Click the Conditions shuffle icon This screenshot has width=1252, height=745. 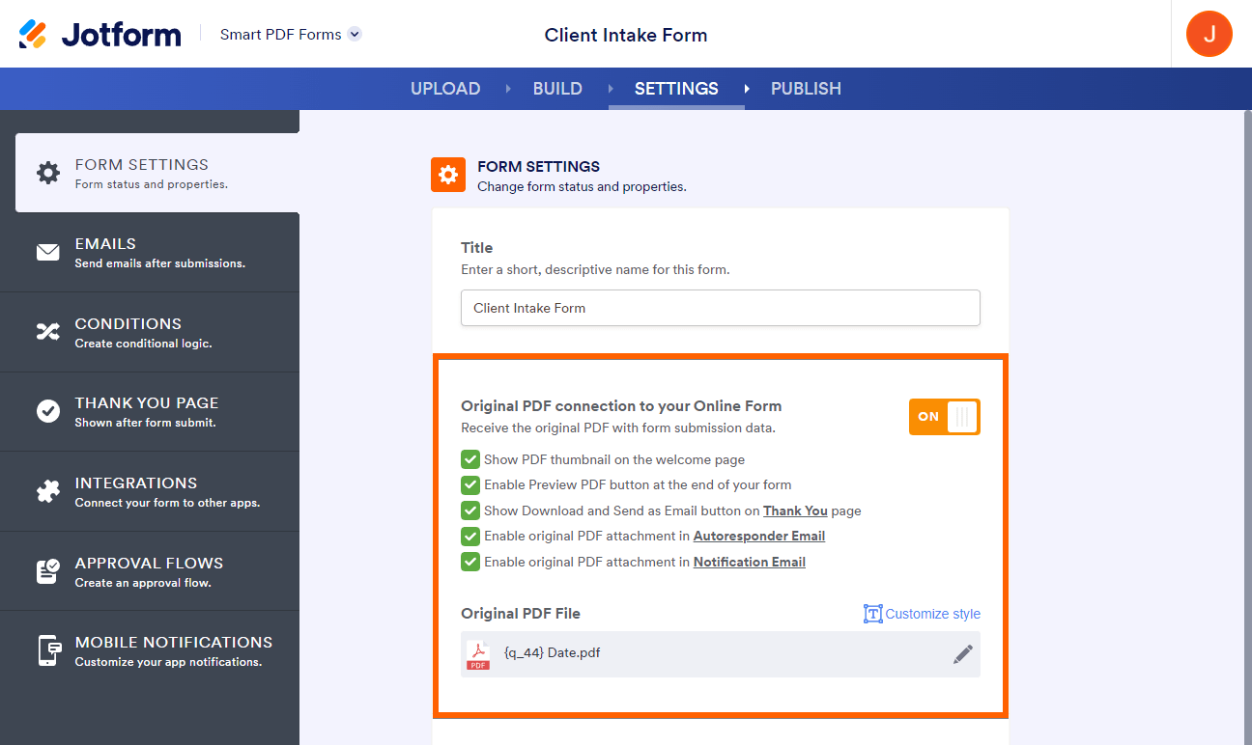[47, 332]
